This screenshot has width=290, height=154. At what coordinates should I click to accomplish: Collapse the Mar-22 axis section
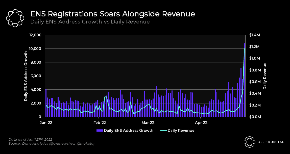(x=149, y=123)
